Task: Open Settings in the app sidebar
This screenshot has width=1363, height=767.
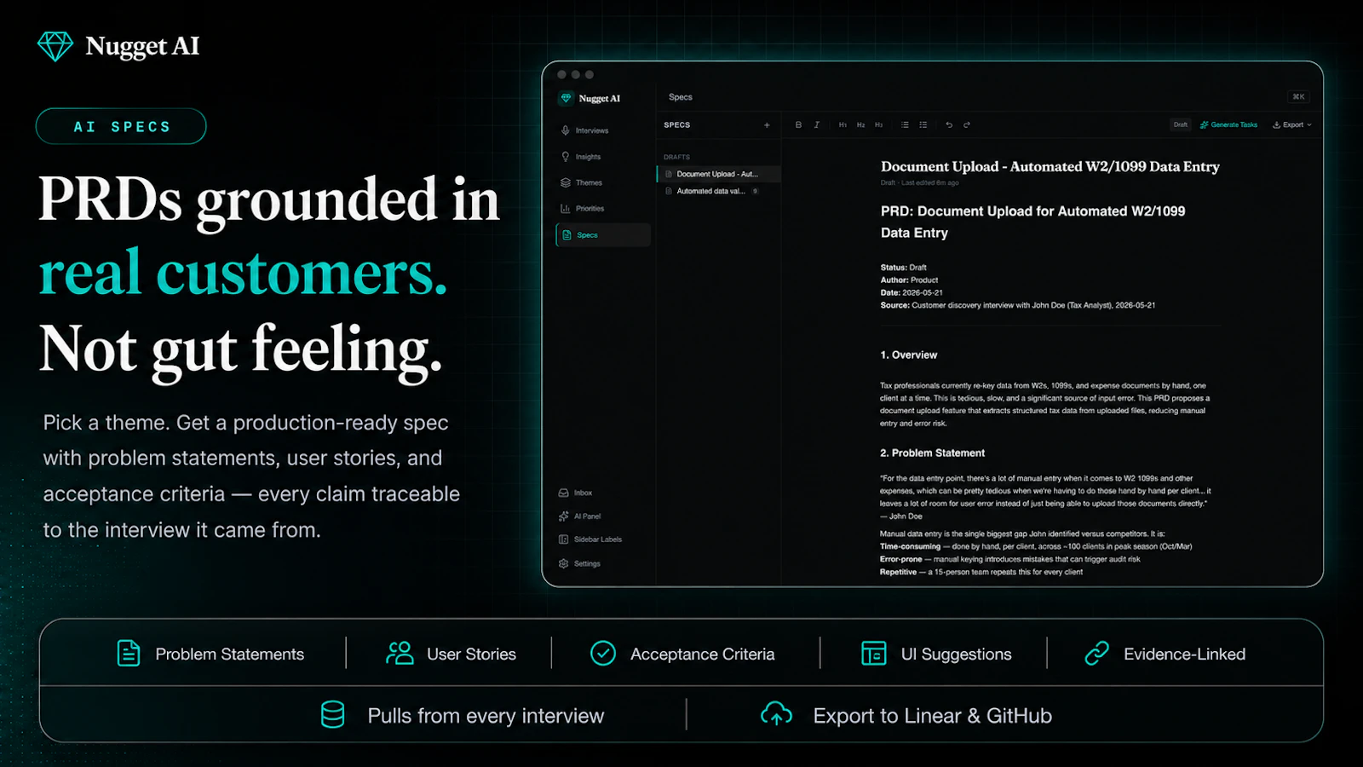Action: [x=579, y=563]
